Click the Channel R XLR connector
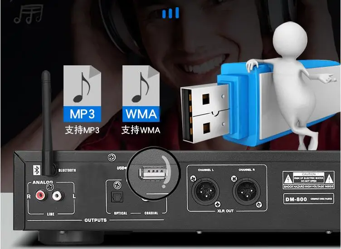Image resolution: width=341 pixels, height=249 pixels. pyautogui.click(x=246, y=191)
